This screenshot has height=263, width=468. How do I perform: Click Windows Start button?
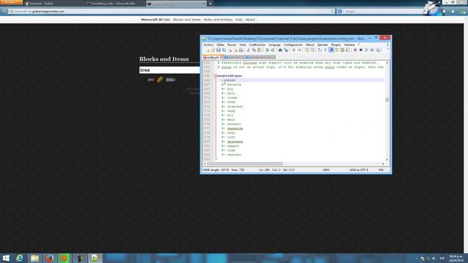(6, 258)
